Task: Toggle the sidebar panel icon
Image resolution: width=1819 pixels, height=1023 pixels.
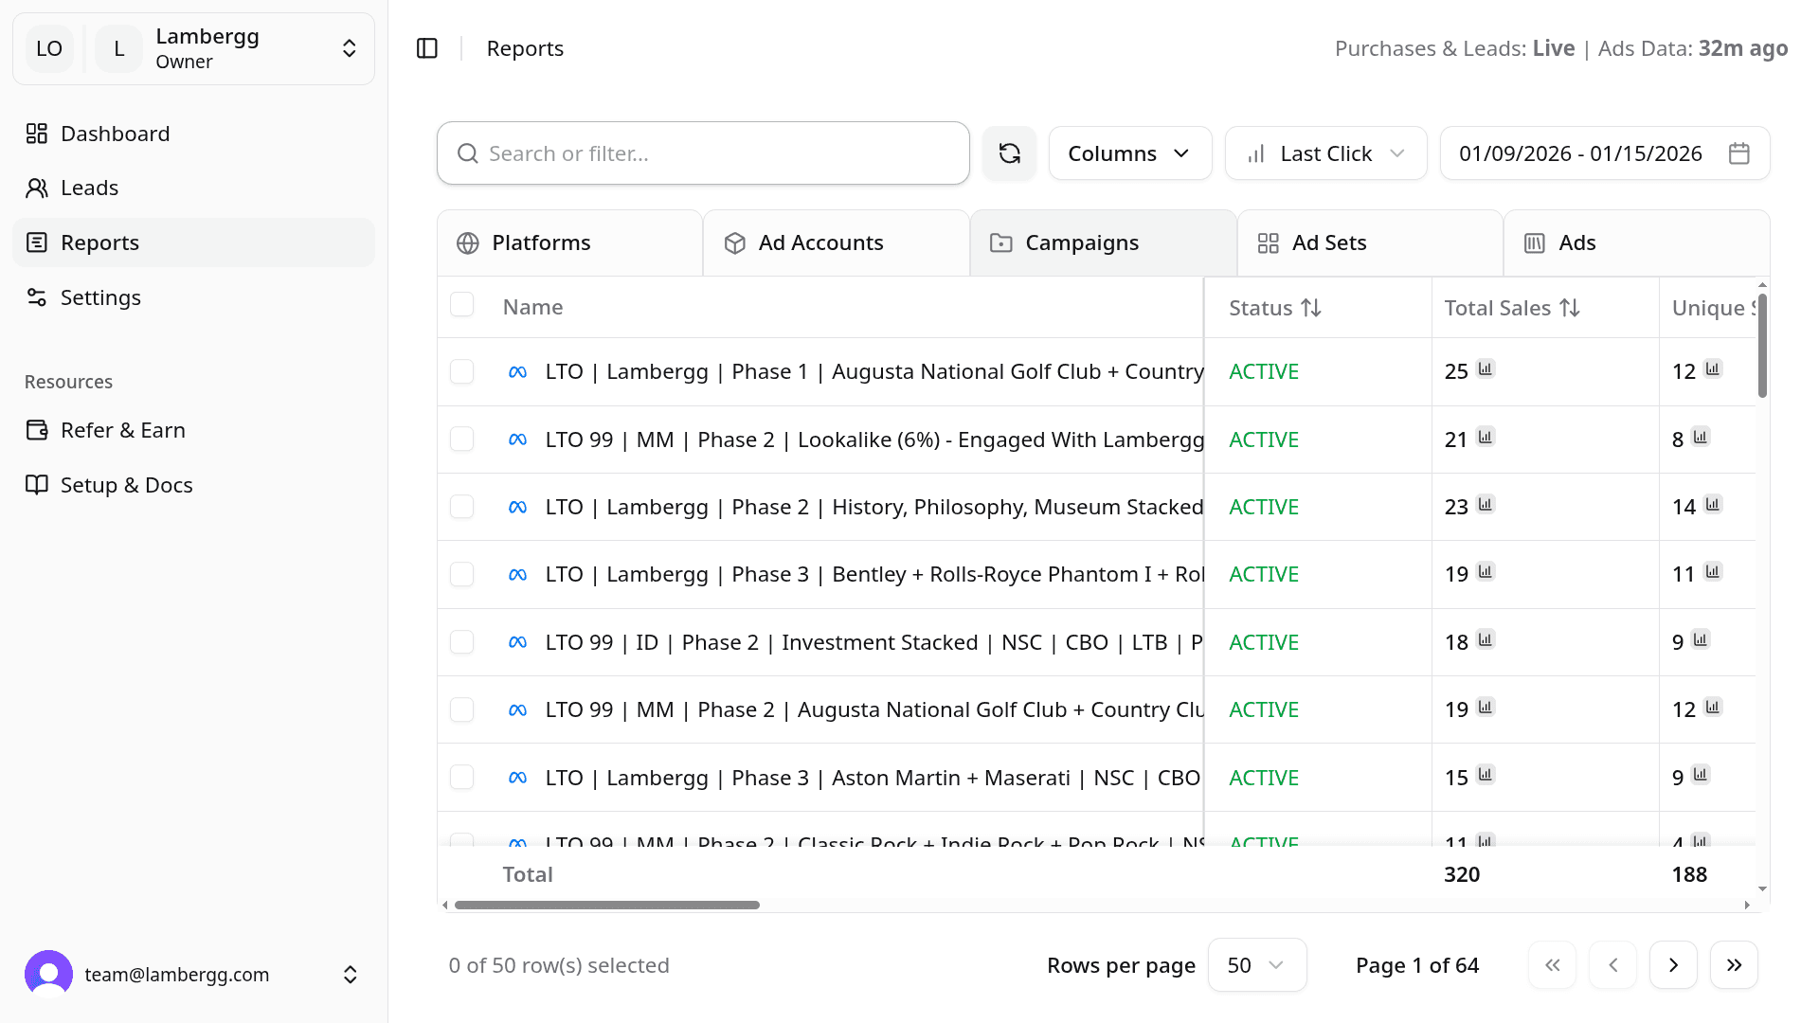Action: point(427,48)
